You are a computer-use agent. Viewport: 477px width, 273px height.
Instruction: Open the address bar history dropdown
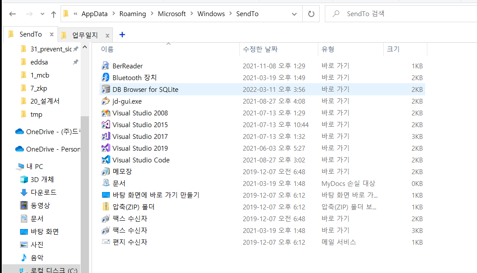click(x=294, y=14)
